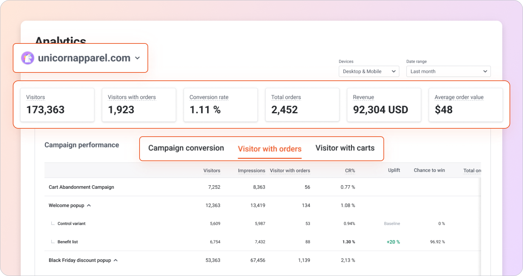
Task: Collapse the Welcome popup row chevron
Action: [89, 205]
